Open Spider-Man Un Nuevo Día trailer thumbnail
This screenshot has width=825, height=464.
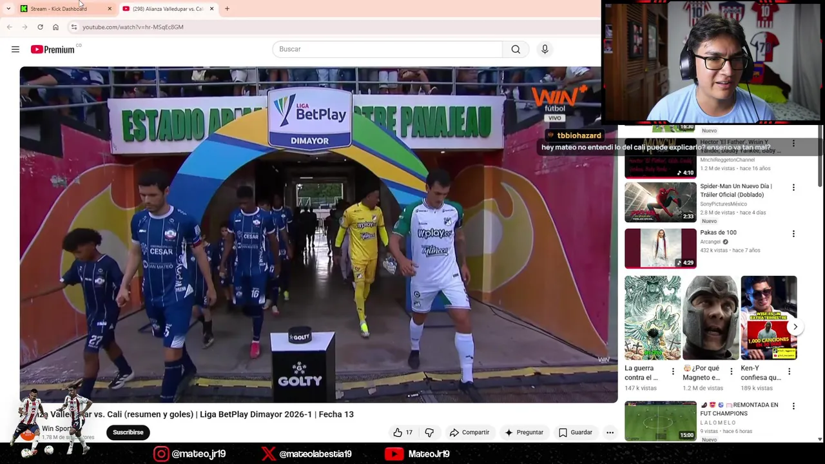coord(660,202)
